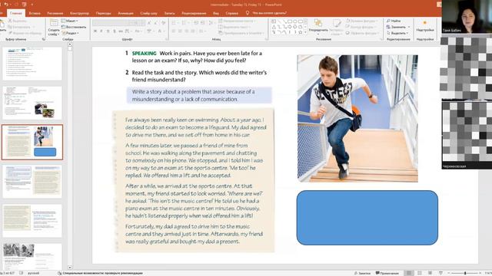Click the center text alignment icon

(x=180, y=31)
